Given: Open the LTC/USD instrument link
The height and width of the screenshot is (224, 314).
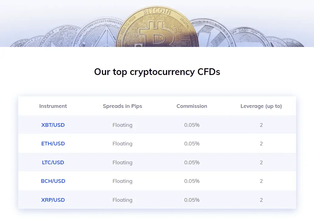Looking at the screenshot, I should [x=53, y=162].
